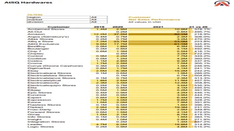Select the region filter value All
The width and height of the screenshot is (234, 131).
[99, 17]
